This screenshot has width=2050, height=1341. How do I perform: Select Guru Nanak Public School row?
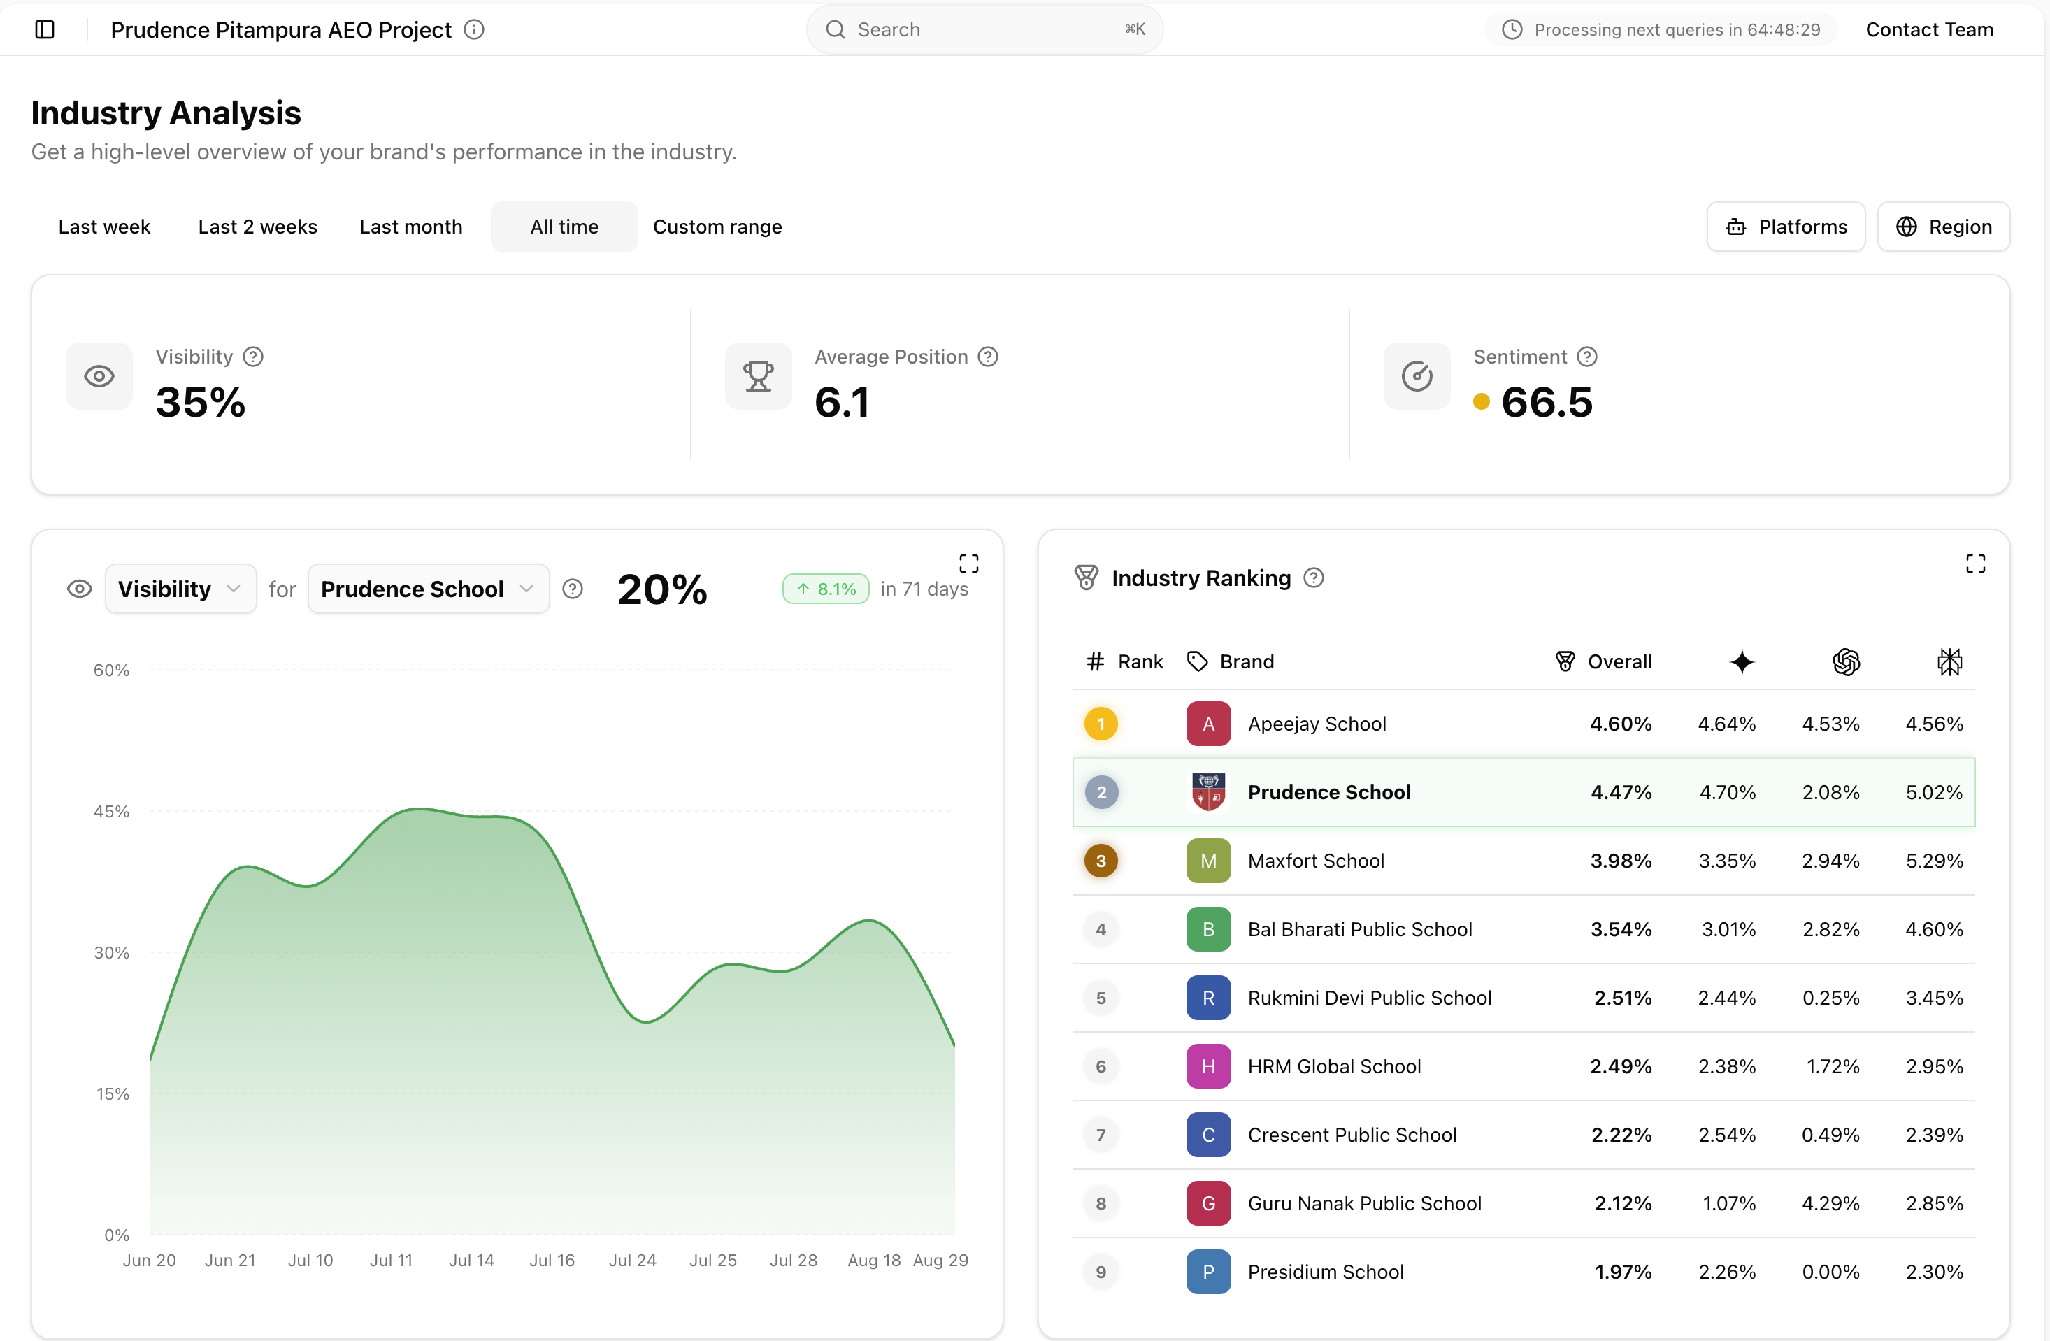coord(1524,1203)
